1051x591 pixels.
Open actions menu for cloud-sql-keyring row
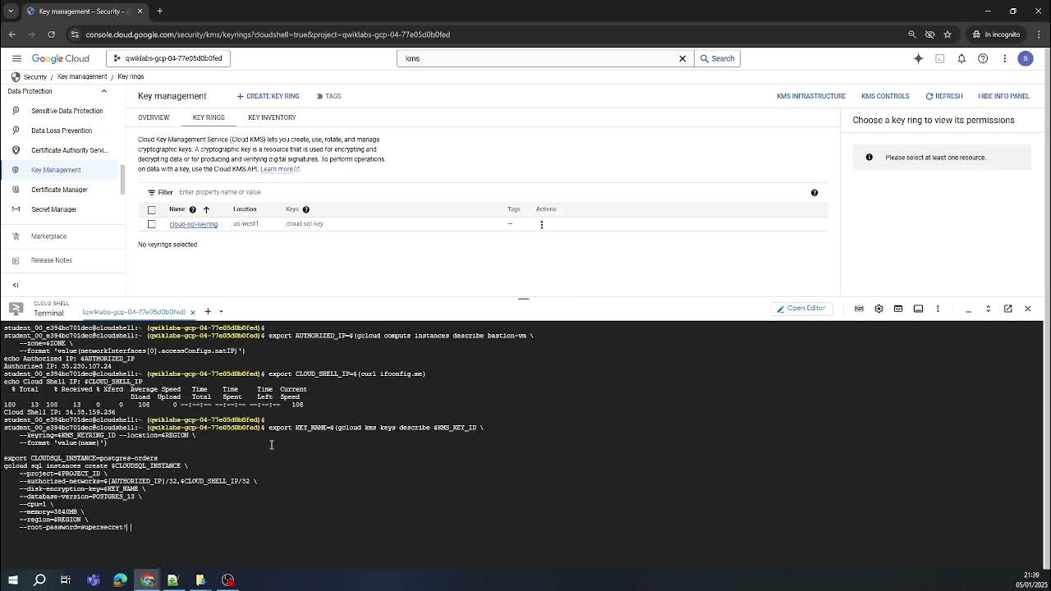click(x=541, y=224)
